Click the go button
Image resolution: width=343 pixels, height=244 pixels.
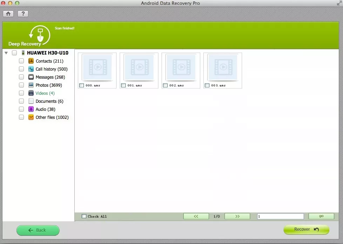[x=321, y=216]
